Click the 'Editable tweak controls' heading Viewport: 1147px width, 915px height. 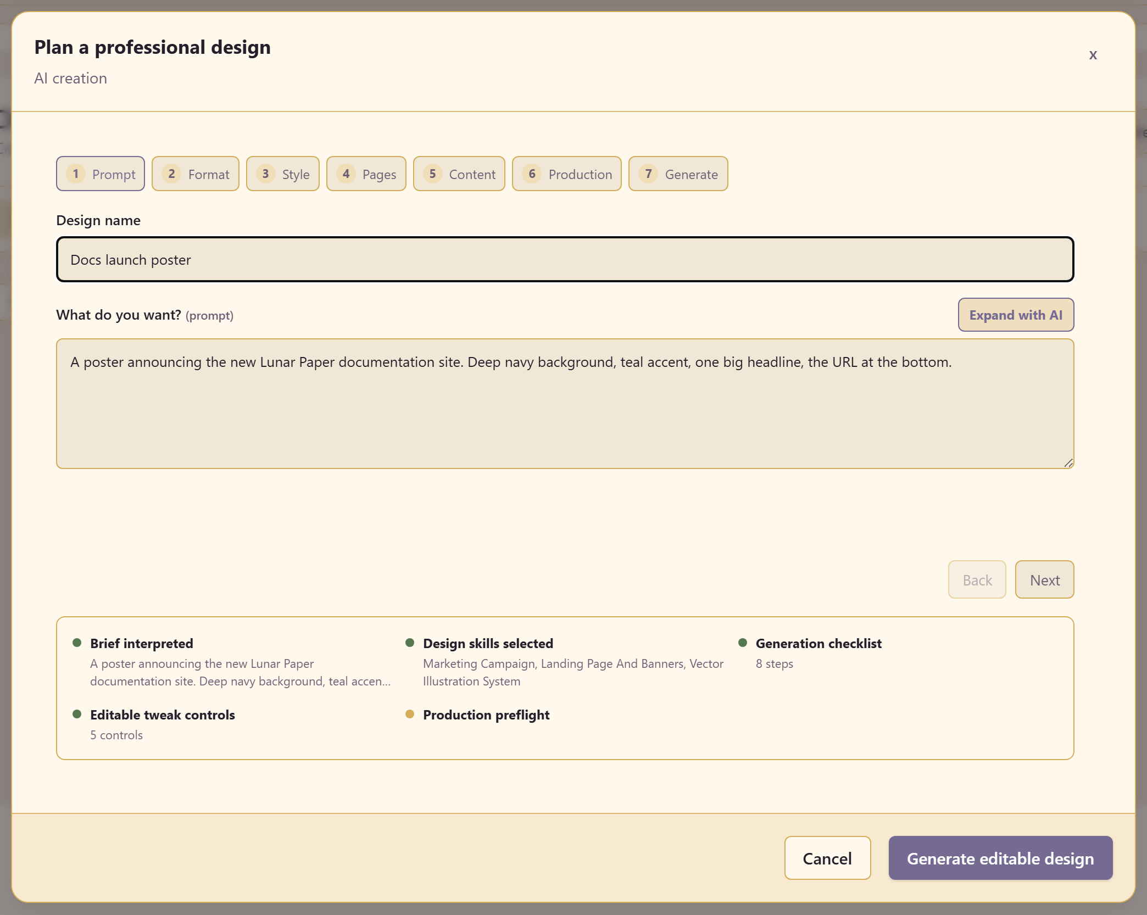(x=163, y=715)
